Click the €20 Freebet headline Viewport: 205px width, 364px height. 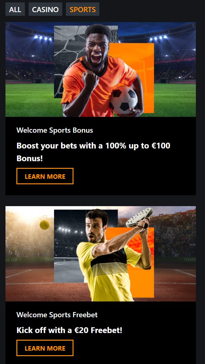click(70, 330)
